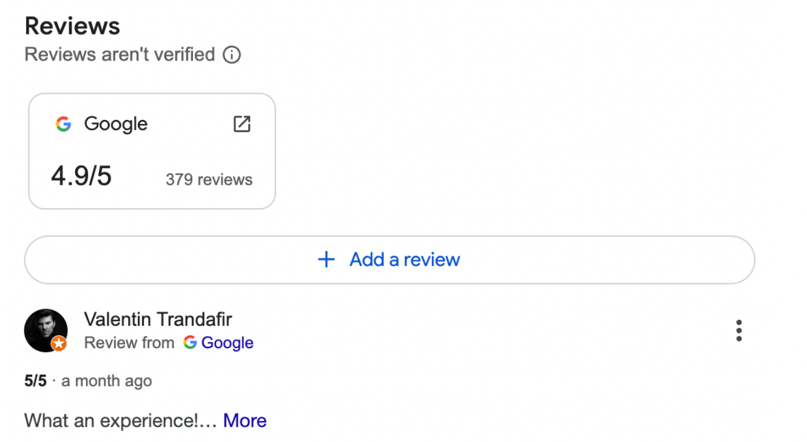Click the orange badge on the reviewer avatar
The height and width of the screenshot is (442, 807).
(x=58, y=344)
